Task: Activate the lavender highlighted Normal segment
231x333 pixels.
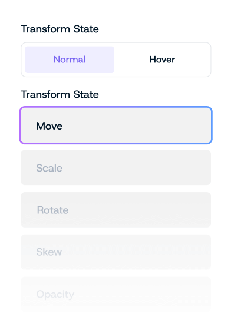Action: 70,60
